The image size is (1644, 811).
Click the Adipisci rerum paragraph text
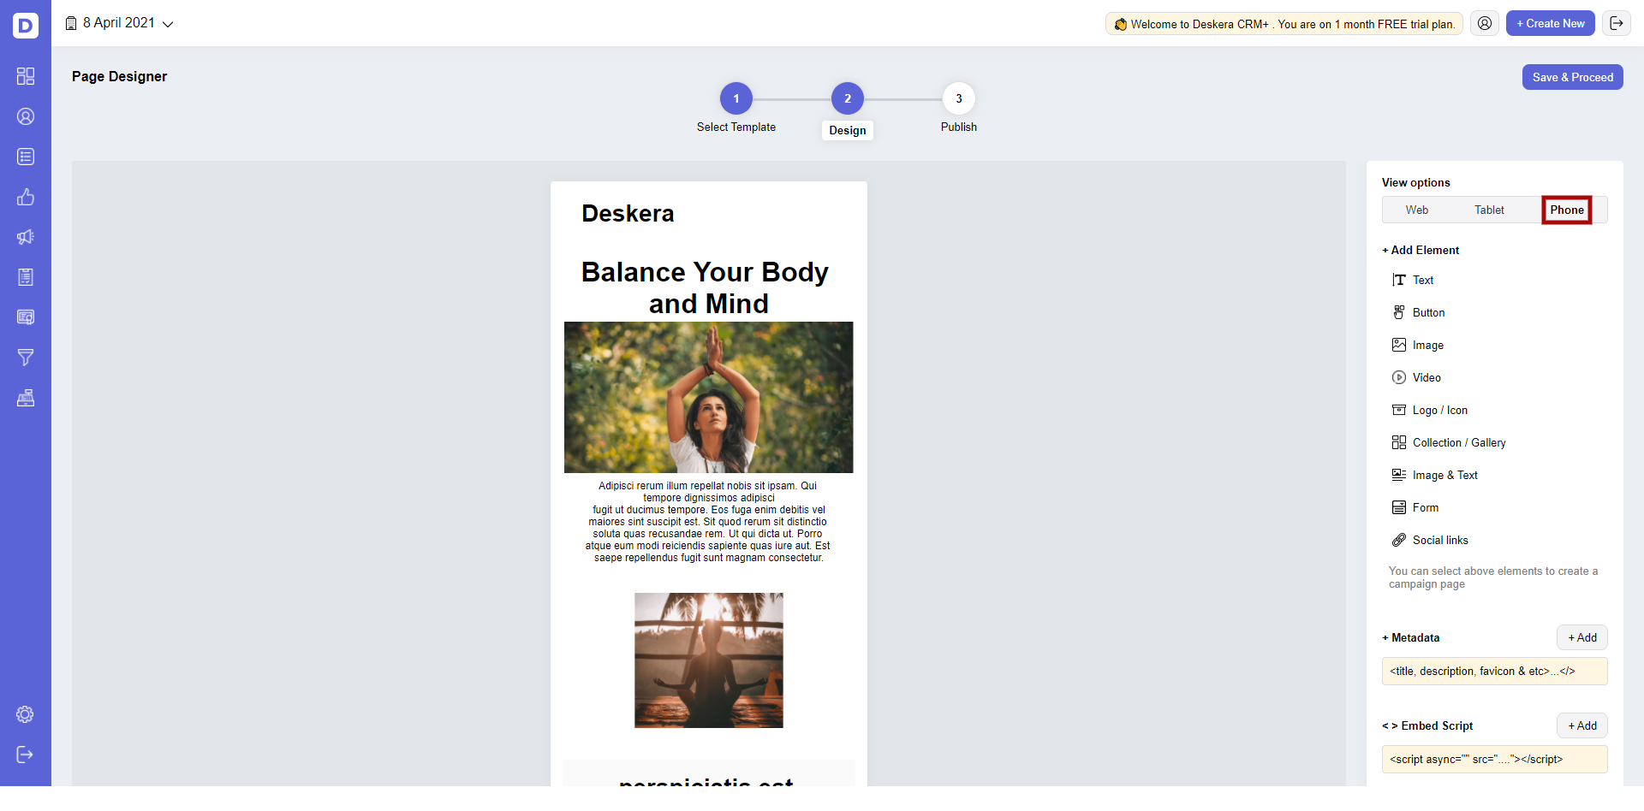pos(708,522)
